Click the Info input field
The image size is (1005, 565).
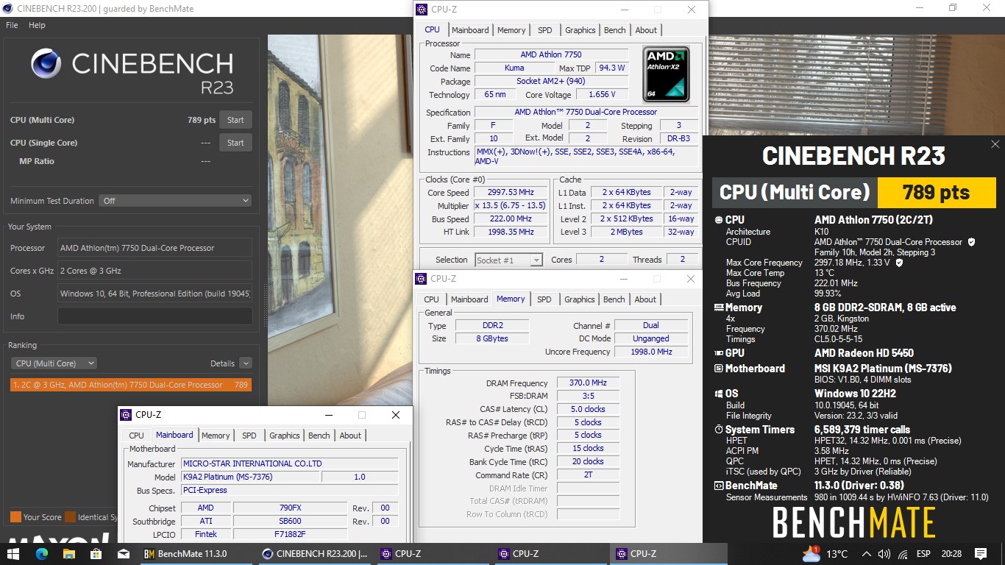[x=155, y=316]
